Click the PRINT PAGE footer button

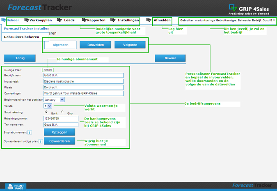click(16, 187)
